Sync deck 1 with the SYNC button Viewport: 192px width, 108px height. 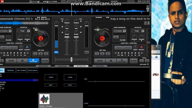point(45,61)
